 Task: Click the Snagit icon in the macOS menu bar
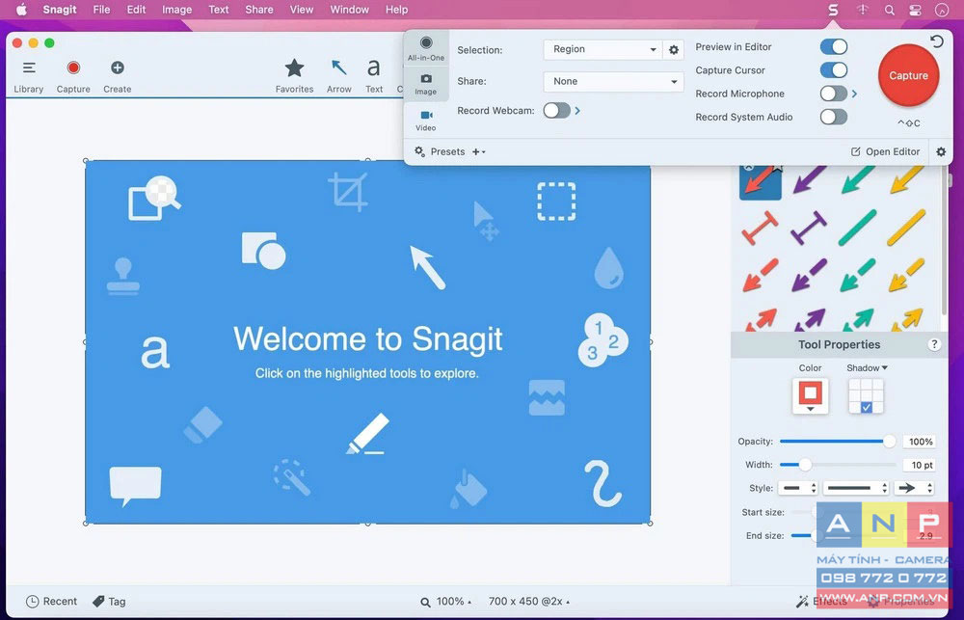833,10
